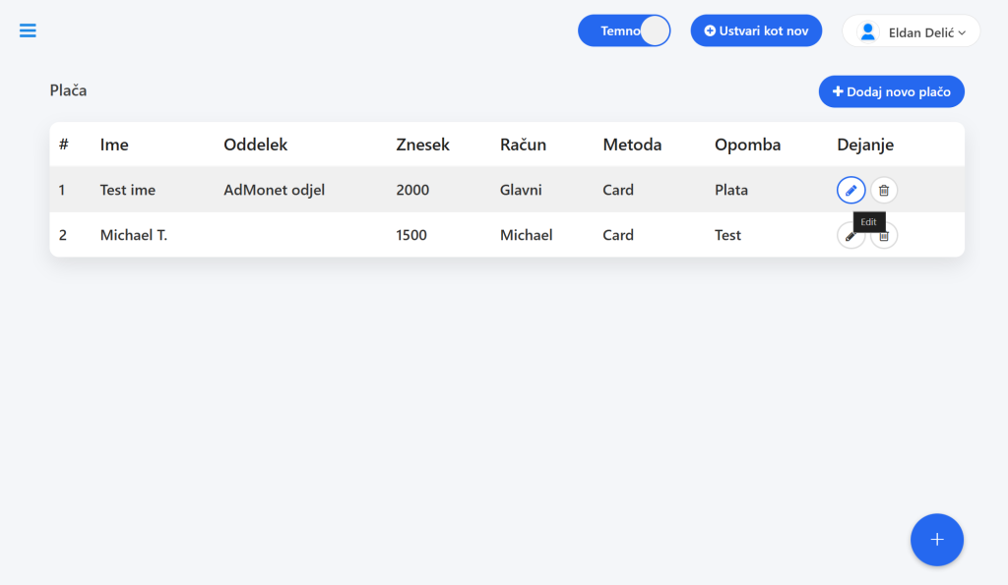The image size is (1008, 585).
Task: Click the user avatar icon
Action: click(x=868, y=31)
